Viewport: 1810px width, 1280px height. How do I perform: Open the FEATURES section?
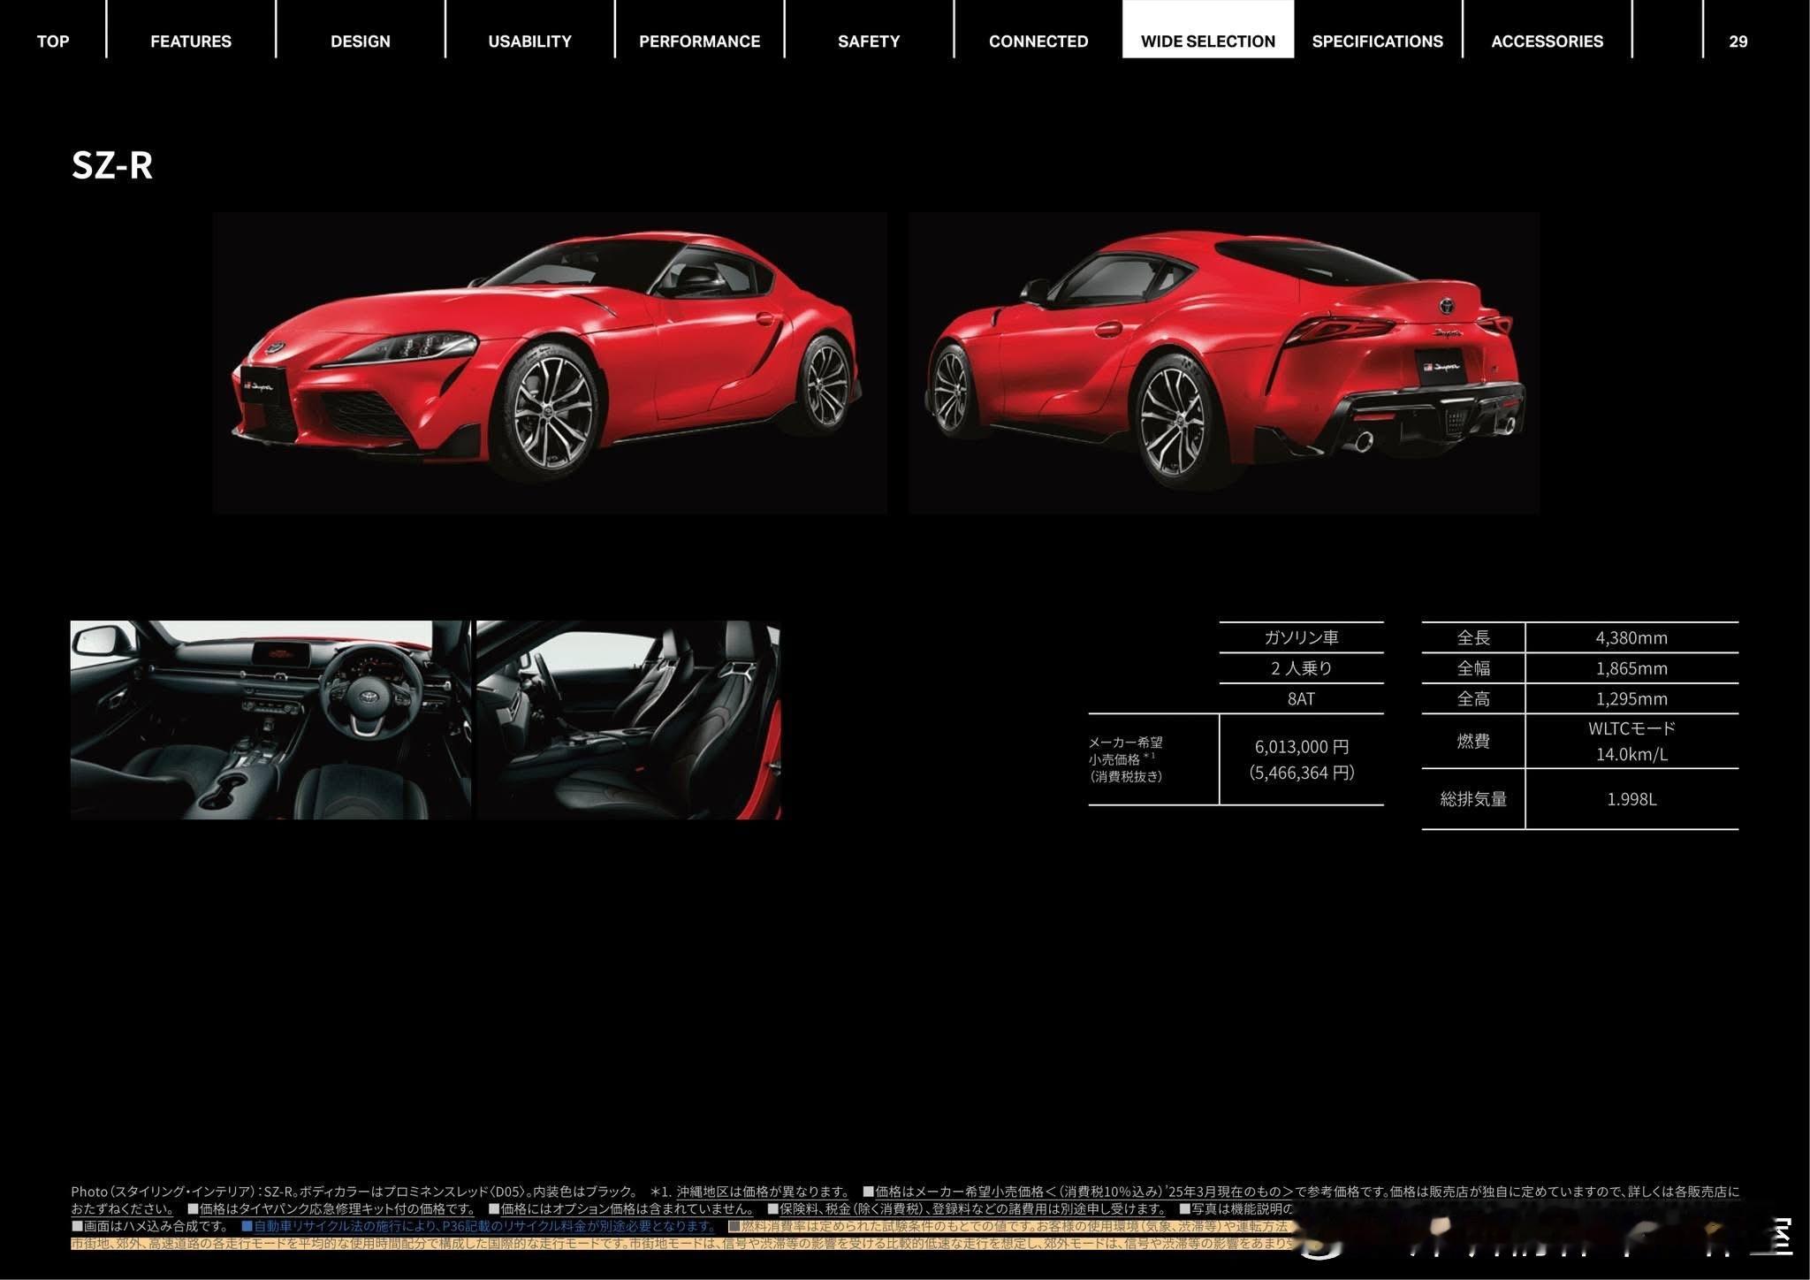coord(191,42)
